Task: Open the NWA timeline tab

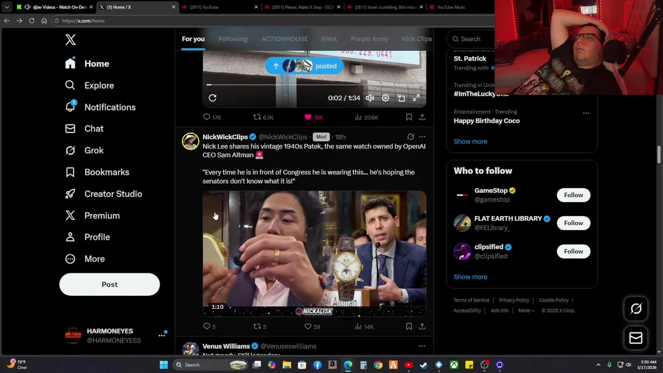Action: [329, 39]
